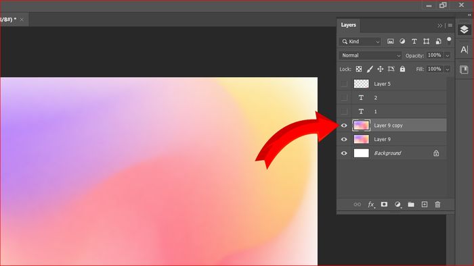
Task: Click the Opacity label
Action: coord(414,56)
